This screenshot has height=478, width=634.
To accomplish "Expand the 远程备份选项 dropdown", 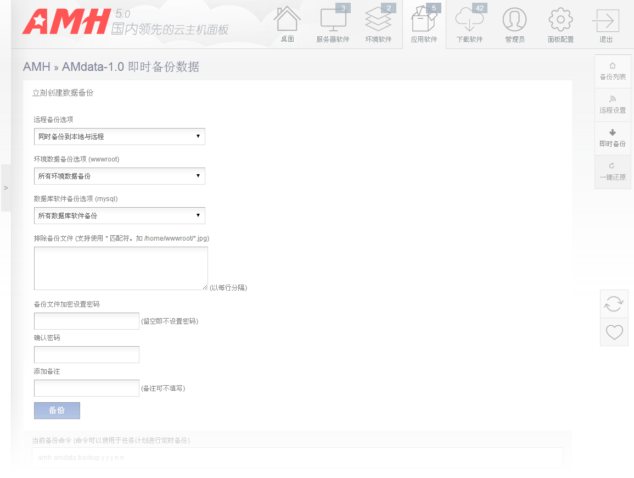I will [119, 136].
